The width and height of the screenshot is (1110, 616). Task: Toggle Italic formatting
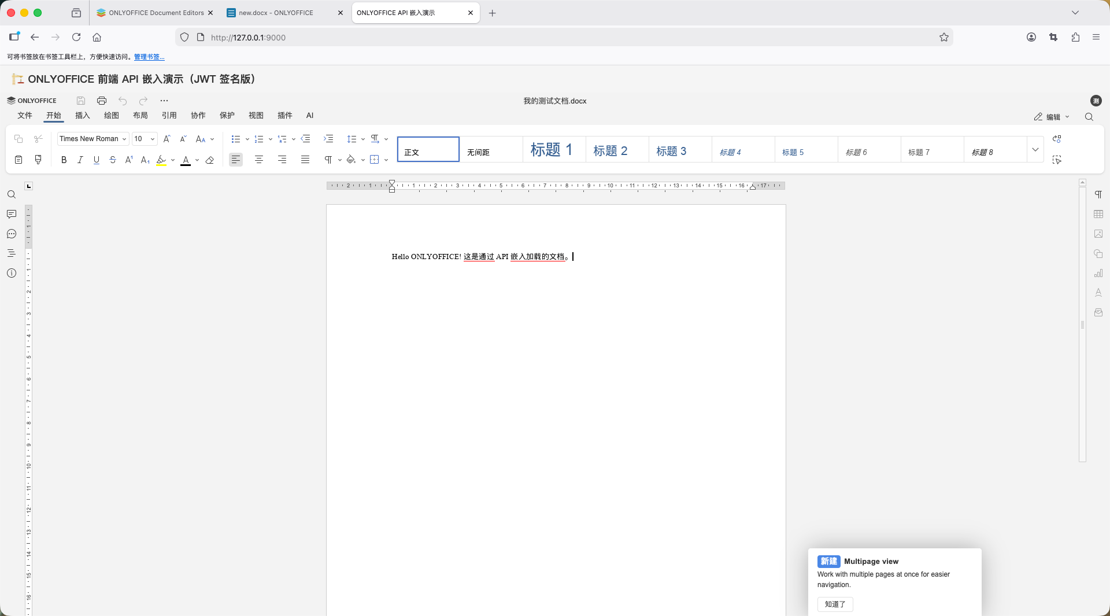tap(80, 160)
